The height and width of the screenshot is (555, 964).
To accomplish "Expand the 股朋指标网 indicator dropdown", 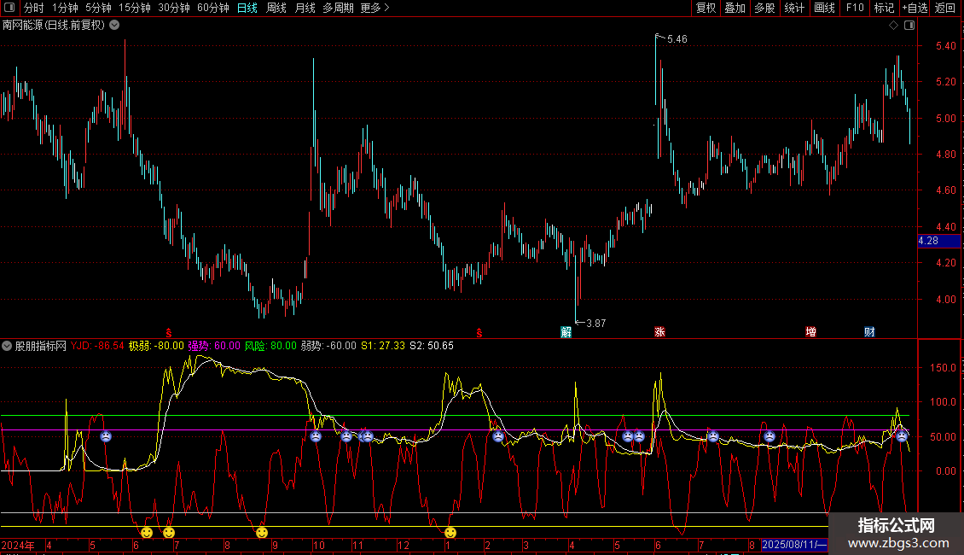I will click(x=7, y=346).
